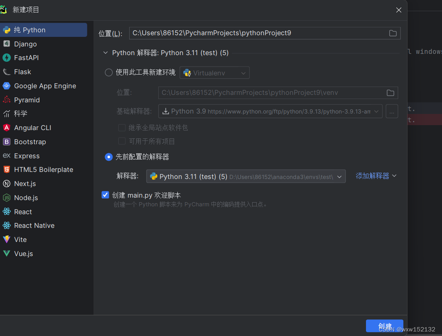Click the Virtualenv tool icon
442x336 pixels.
[187, 73]
